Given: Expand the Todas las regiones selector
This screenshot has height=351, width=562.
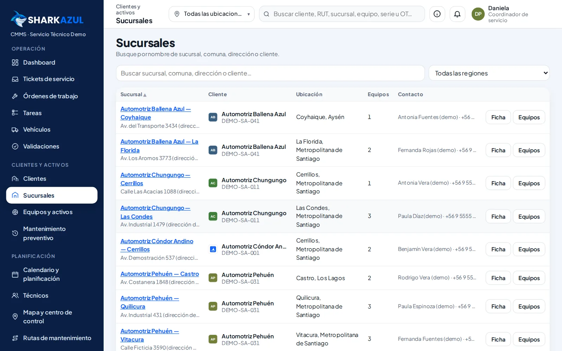Looking at the screenshot, I should pos(489,73).
